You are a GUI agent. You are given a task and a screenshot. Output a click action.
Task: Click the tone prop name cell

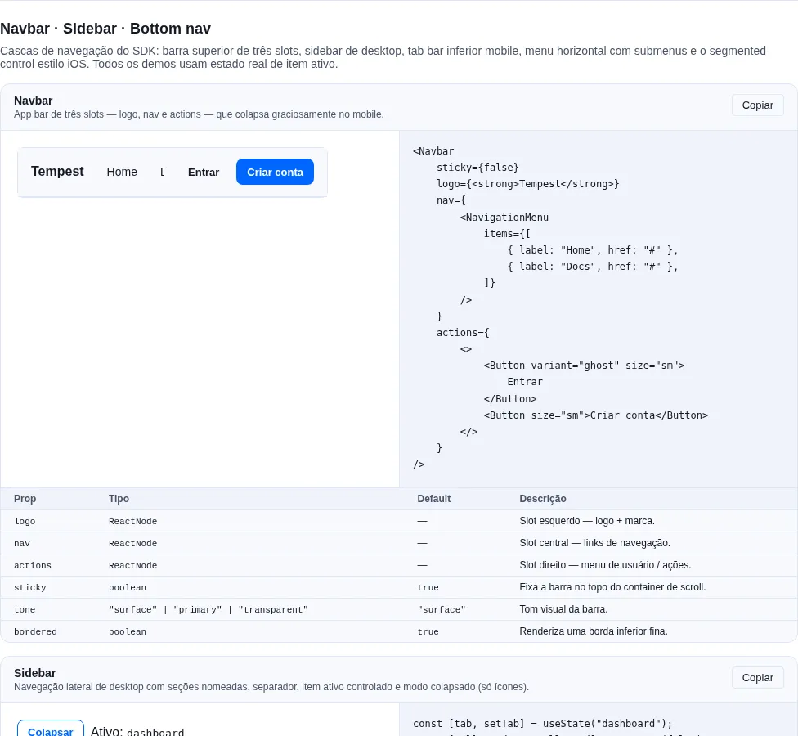coord(25,610)
